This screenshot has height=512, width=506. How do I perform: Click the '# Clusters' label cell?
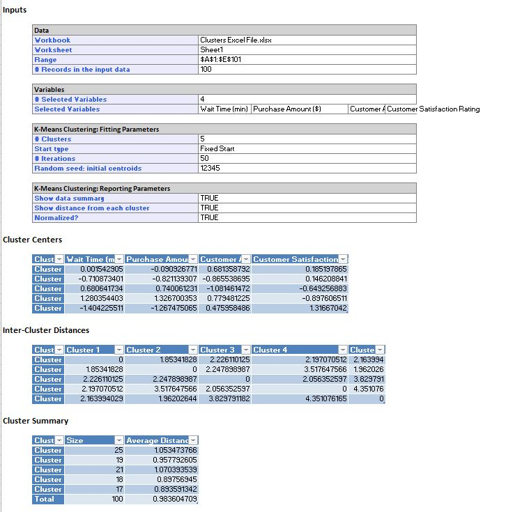coord(115,139)
